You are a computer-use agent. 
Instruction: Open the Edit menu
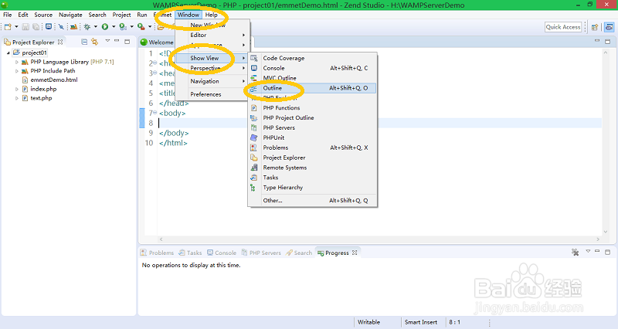tap(23, 15)
